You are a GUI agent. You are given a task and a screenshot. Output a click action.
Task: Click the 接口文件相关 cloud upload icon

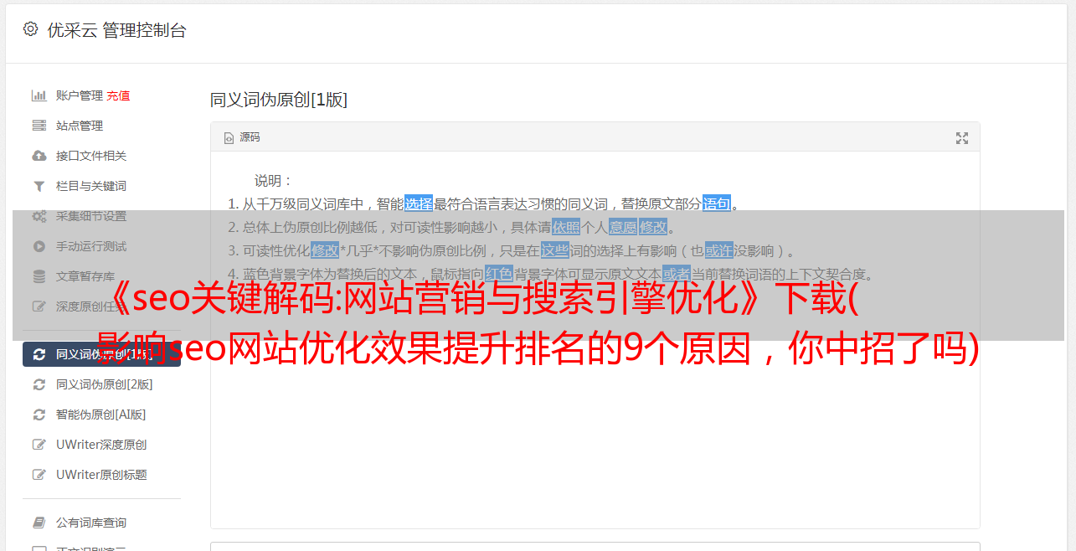(39, 156)
